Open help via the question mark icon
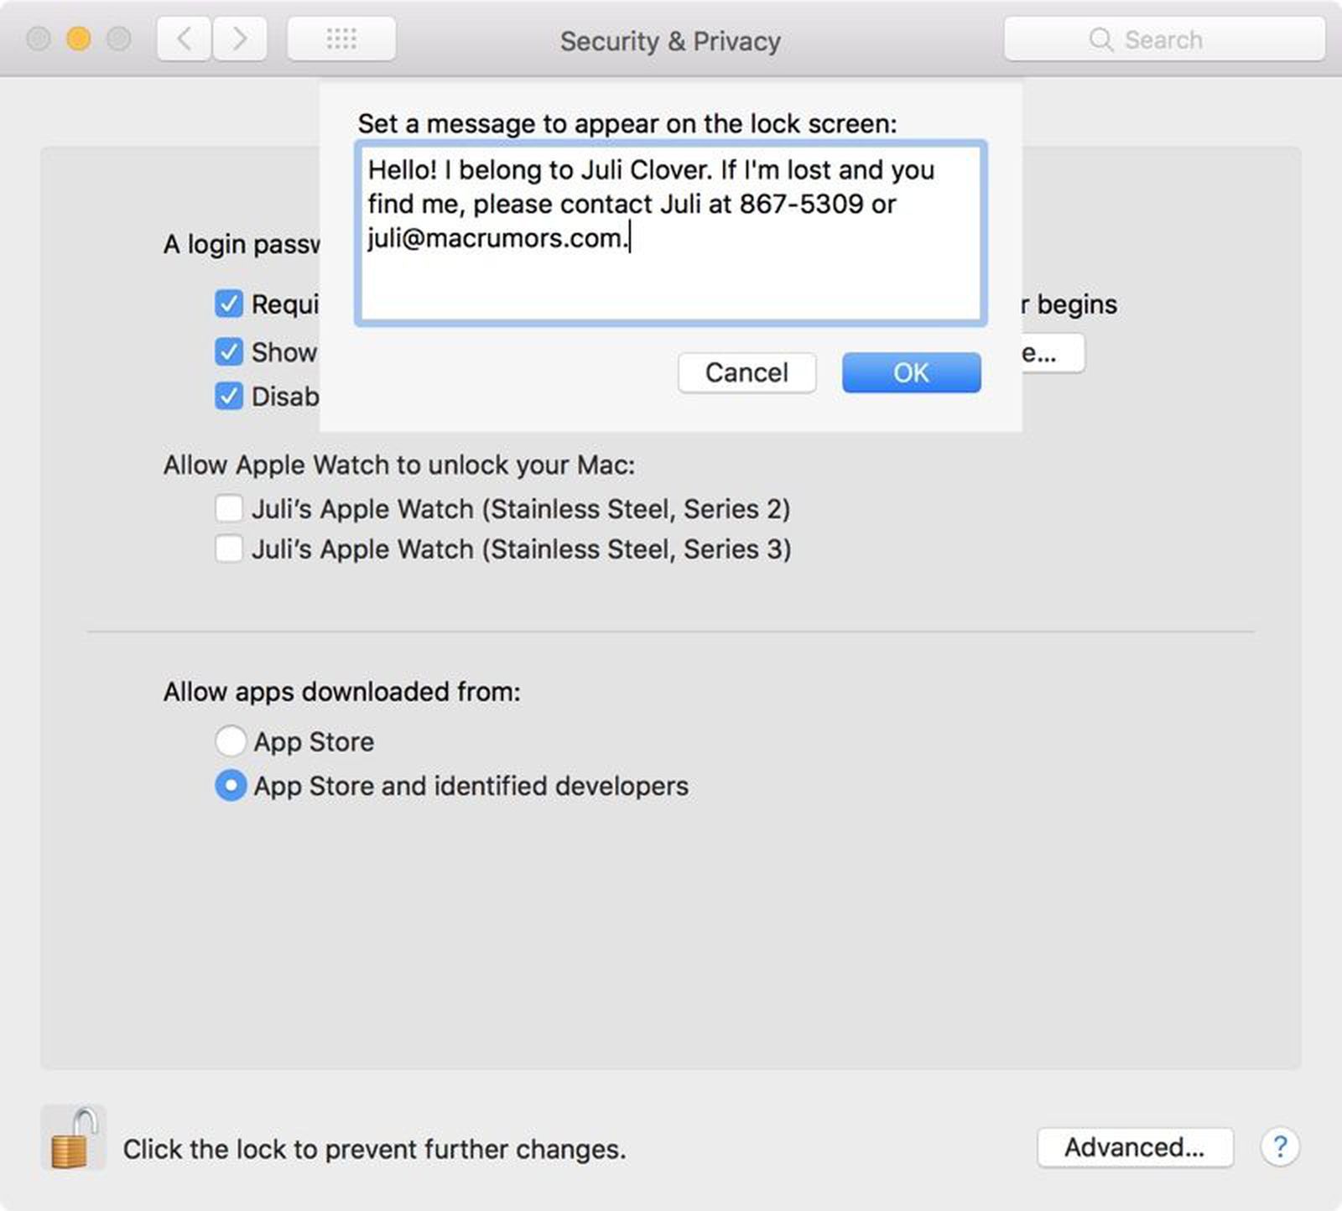 1281,1148
